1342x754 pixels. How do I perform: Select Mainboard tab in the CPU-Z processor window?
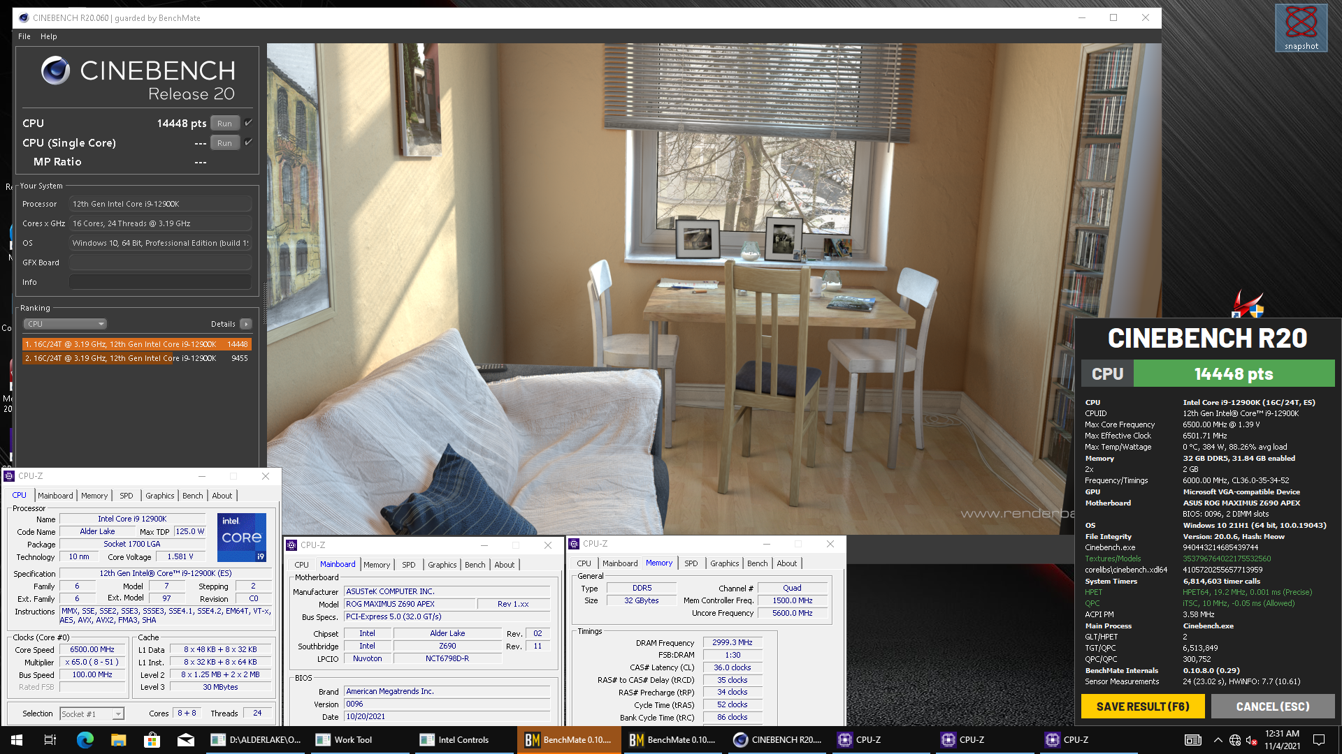click(55, 496)
